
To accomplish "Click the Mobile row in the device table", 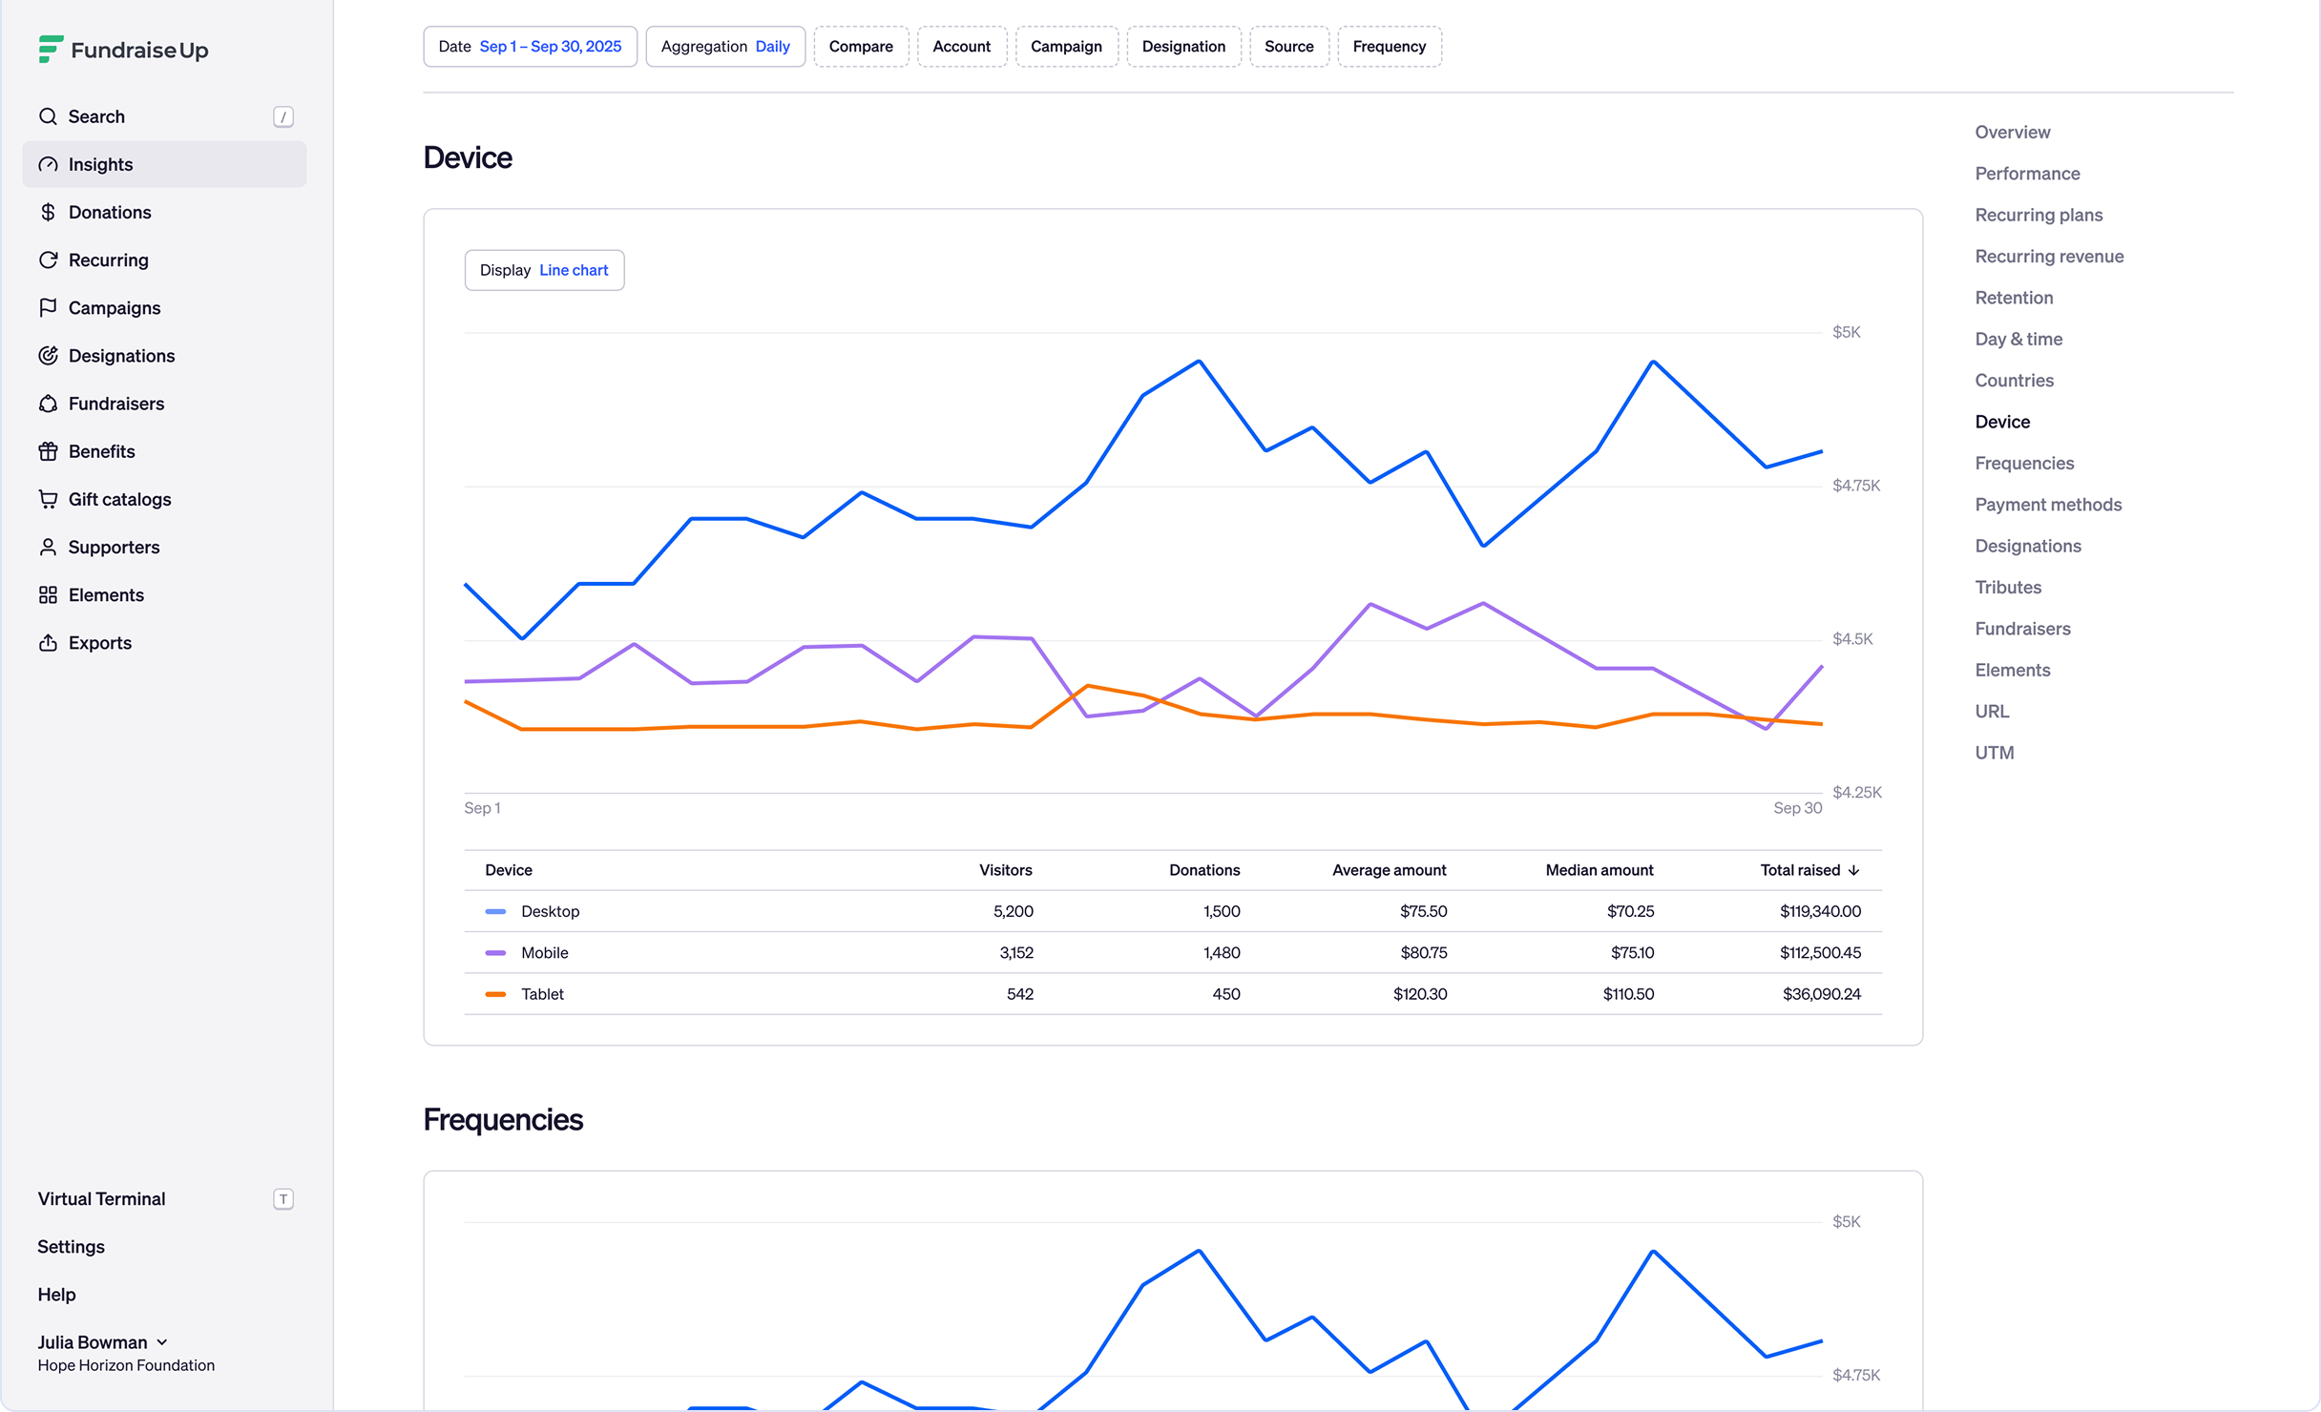I will pos(1173,952).
